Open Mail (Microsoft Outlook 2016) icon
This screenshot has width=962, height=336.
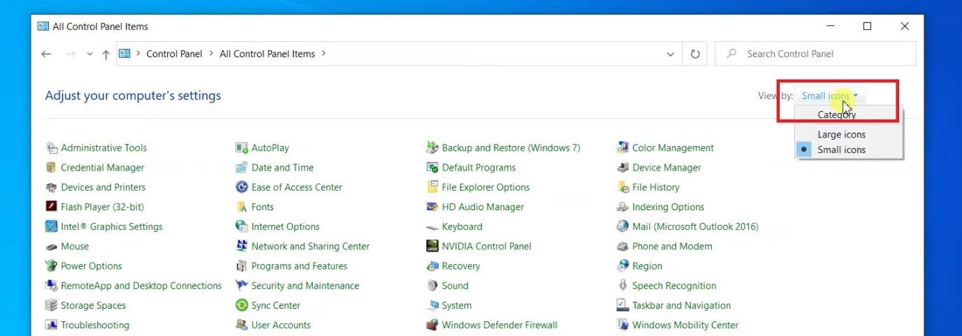pyautogui.click(x=622, y=226)
